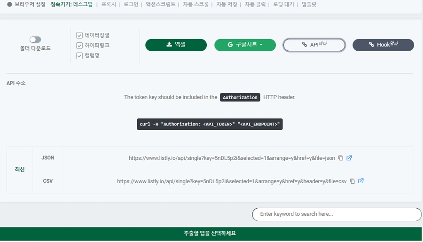Click the 최신 cell label

point(20,170)
